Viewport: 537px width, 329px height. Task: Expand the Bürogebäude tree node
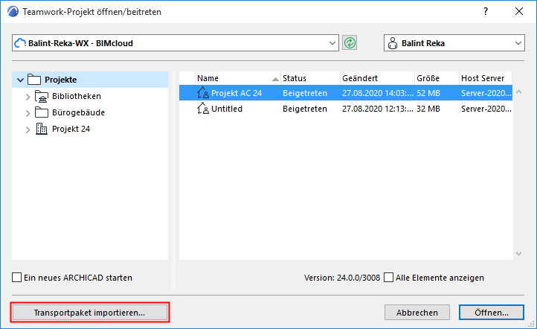coord(28,113)
